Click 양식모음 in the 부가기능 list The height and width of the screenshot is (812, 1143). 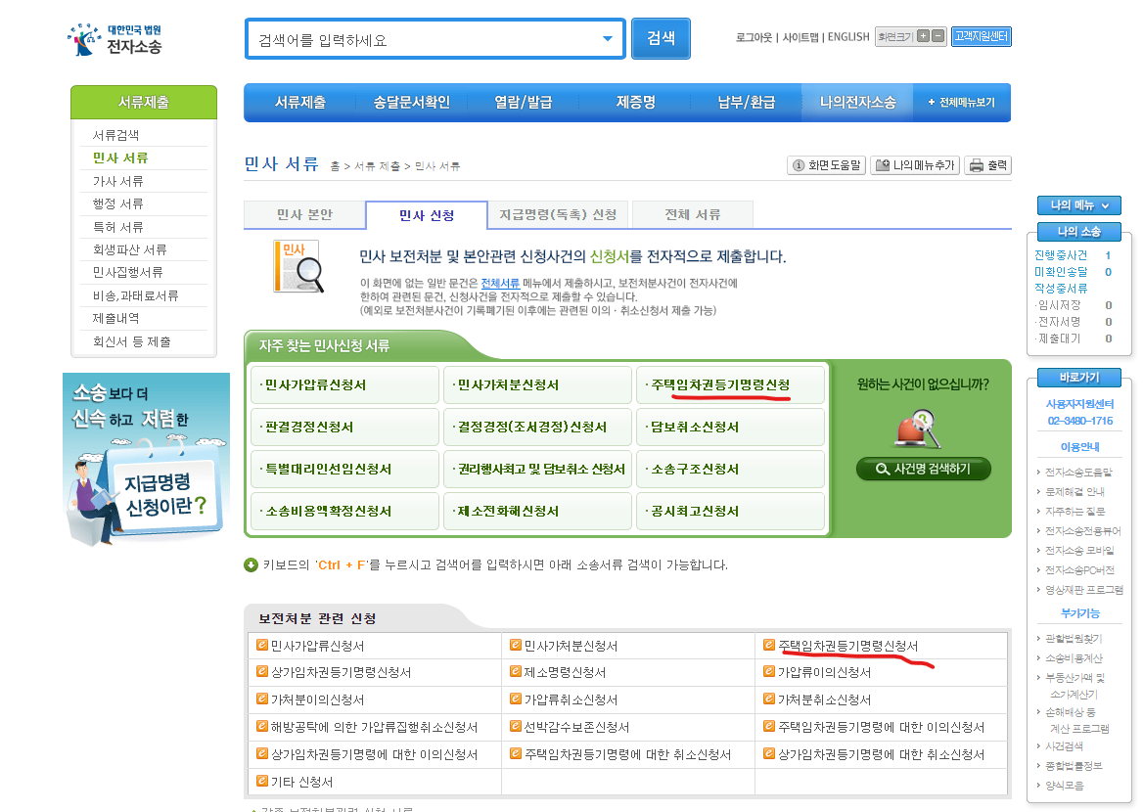(x=1065, y=786)
